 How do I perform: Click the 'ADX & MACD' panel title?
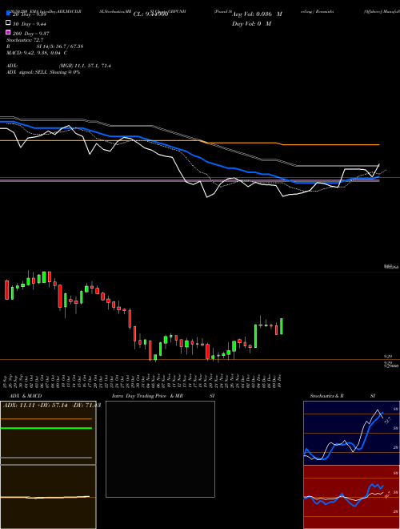click(26, 396)
